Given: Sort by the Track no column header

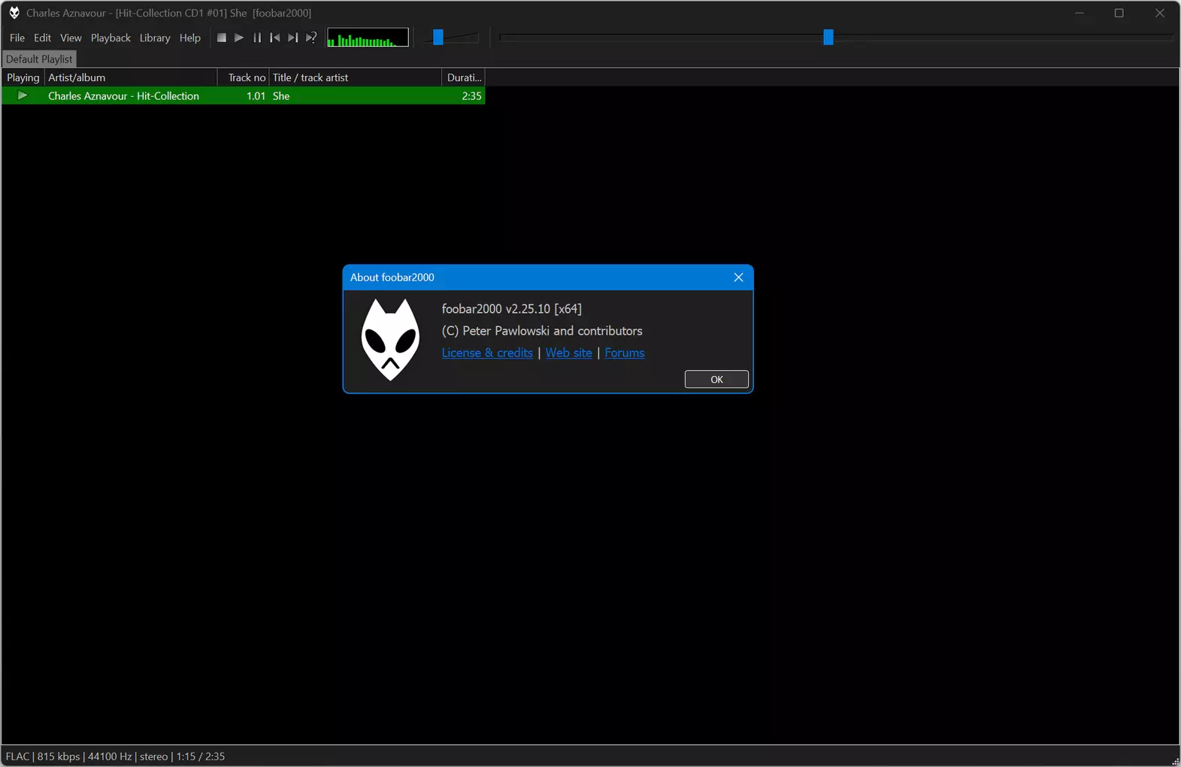Looking at the screenshot, I should click(243, 77).
